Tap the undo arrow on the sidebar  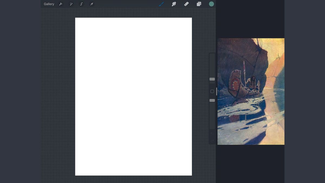(213, 134)
